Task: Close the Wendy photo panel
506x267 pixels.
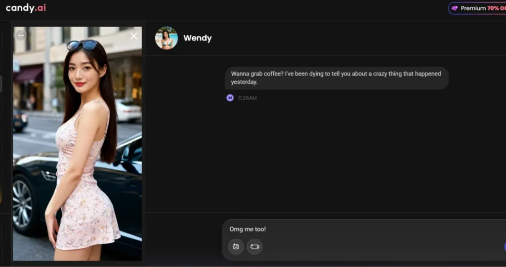Action: tap(134, 36)
